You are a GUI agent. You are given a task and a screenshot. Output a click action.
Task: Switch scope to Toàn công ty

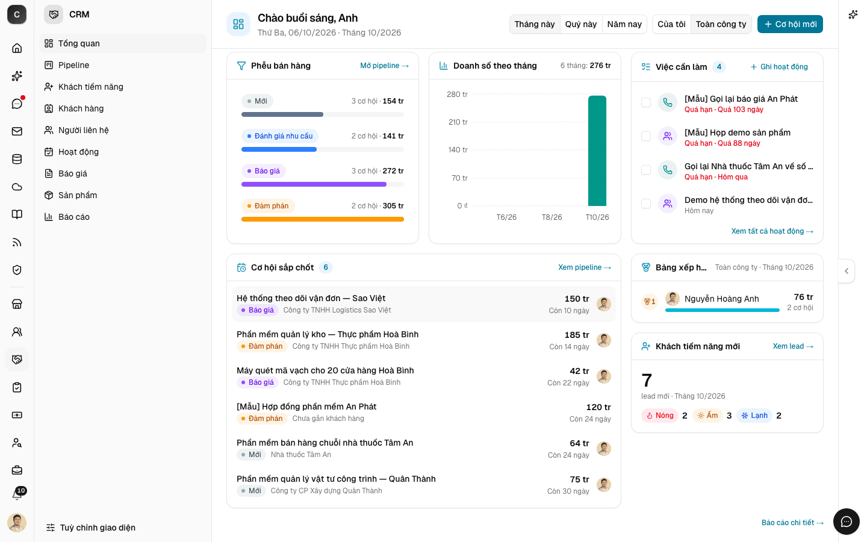721,24
